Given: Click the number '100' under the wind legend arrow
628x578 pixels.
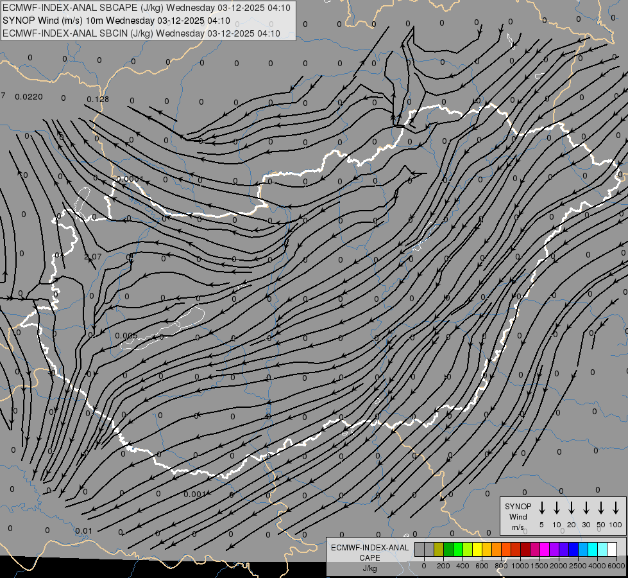Looking at the screenshot, I should click(x=616, y=525).
